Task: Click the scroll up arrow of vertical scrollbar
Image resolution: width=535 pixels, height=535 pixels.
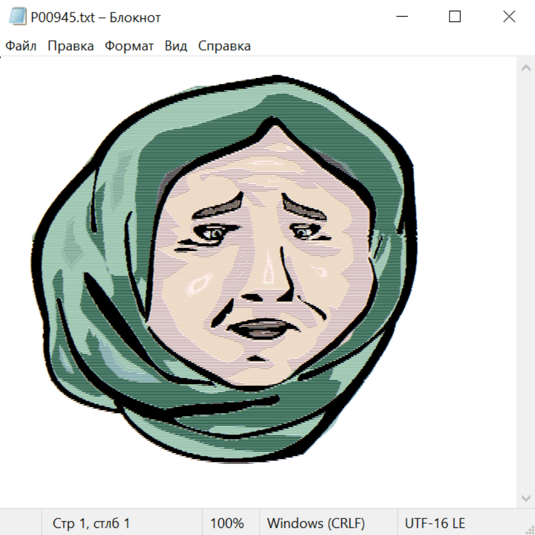Action: pyautogui.click(x=525, y=68)
